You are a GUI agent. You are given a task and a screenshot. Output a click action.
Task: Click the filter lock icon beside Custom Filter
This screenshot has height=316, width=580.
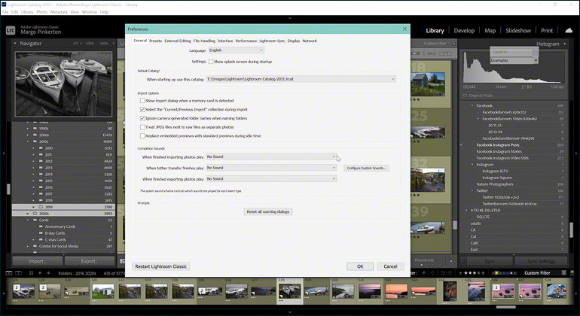coord(454,43)
